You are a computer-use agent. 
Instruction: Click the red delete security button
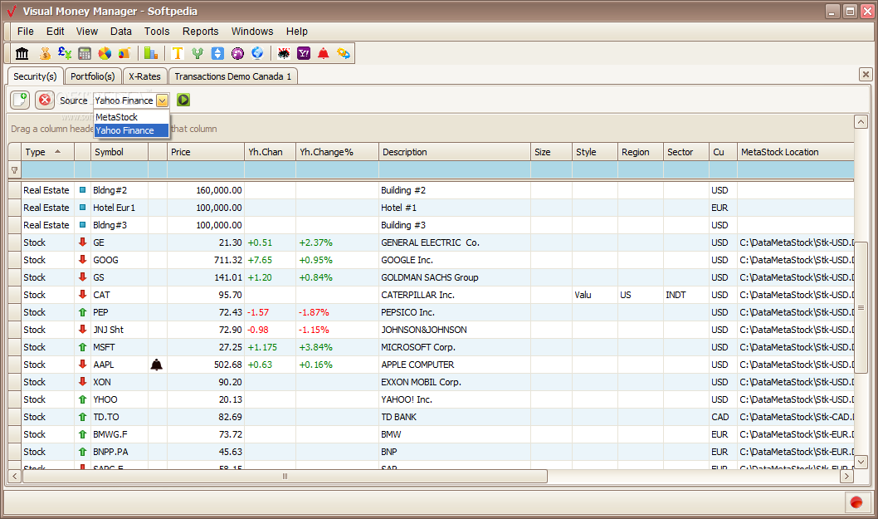(45, 100)
